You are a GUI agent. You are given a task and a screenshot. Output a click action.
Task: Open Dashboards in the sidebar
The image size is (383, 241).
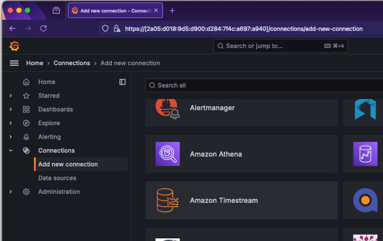click(55, 109)
